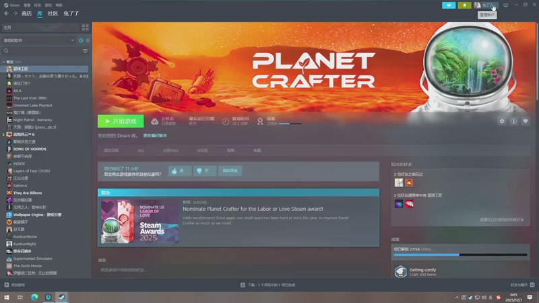This screenshot has width=539, height=303.
Task: Open the 商店 store tab
Action: [26, 13]
